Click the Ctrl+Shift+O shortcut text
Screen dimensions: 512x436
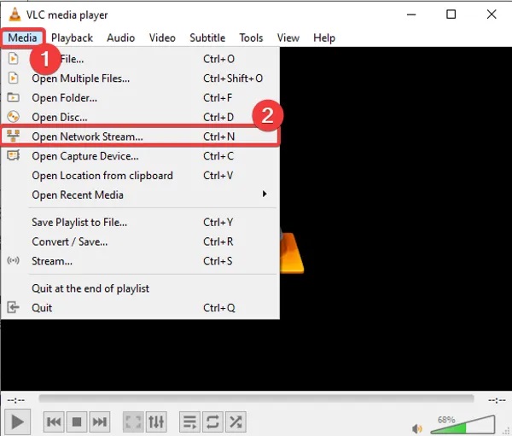click(233, 78)
